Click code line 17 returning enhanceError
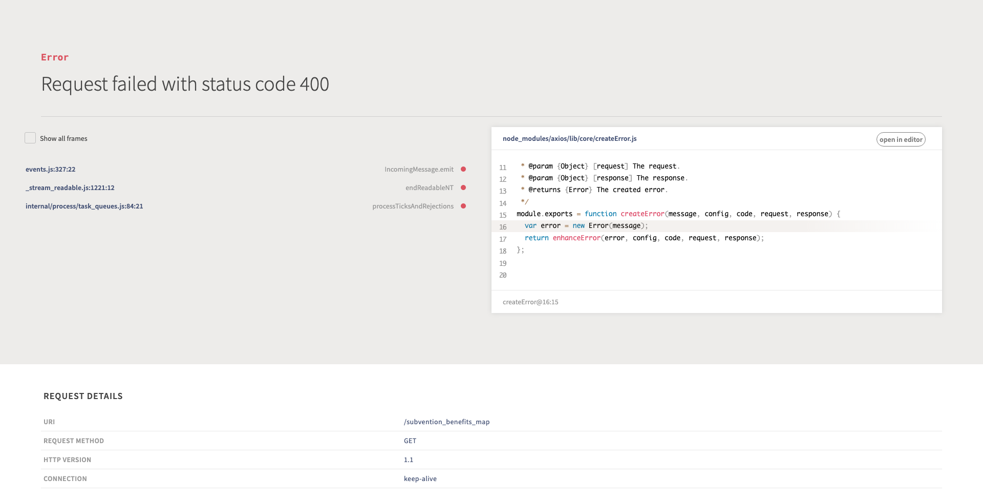Screen dimensions: 983x500 click(x=644, y=238)
